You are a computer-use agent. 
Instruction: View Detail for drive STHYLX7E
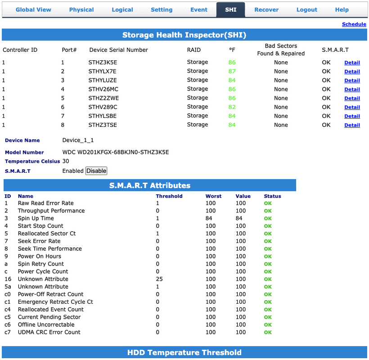click(x=352, y=72)
